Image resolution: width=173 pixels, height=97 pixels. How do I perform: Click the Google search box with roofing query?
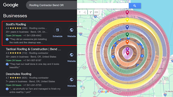click(x=51, y=5)
